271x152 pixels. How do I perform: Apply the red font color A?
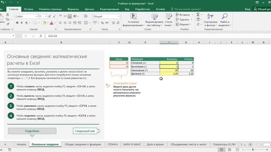(52, 23)
